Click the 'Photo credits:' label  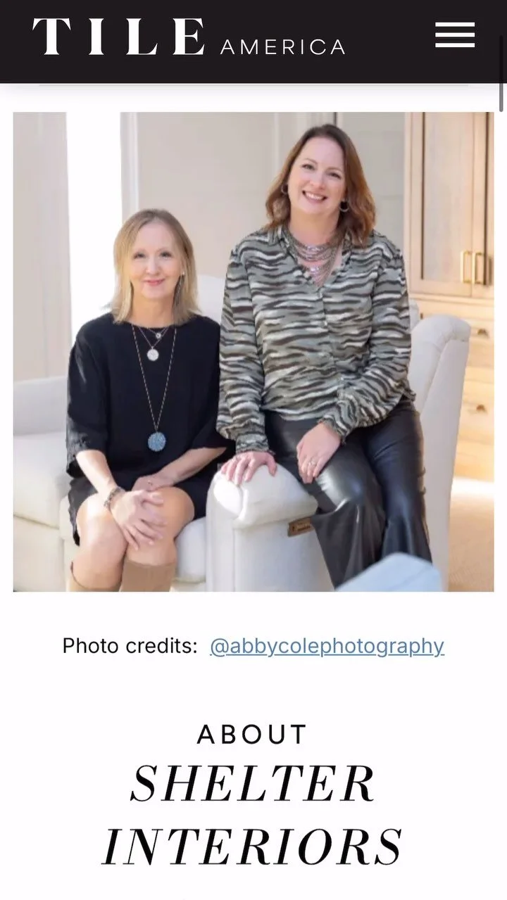pyautogui.click(x=130, y=646)
